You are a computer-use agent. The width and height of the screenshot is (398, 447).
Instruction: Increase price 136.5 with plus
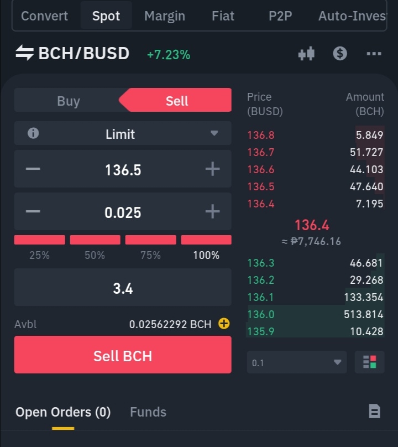coord(212,169)
